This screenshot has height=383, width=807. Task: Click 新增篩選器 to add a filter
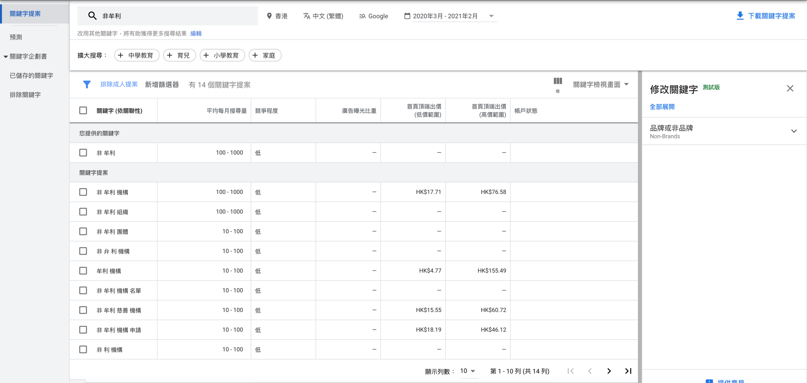click(x=162, y=85)
